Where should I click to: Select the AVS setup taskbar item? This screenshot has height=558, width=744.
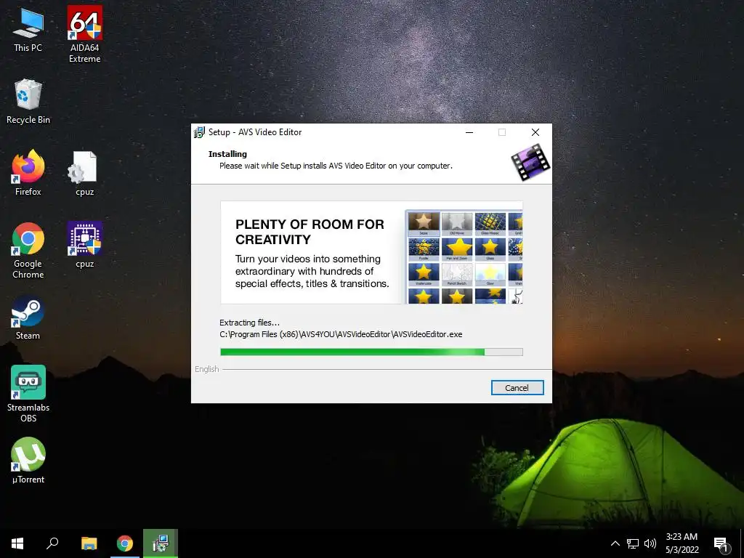[x=161, y=543]
